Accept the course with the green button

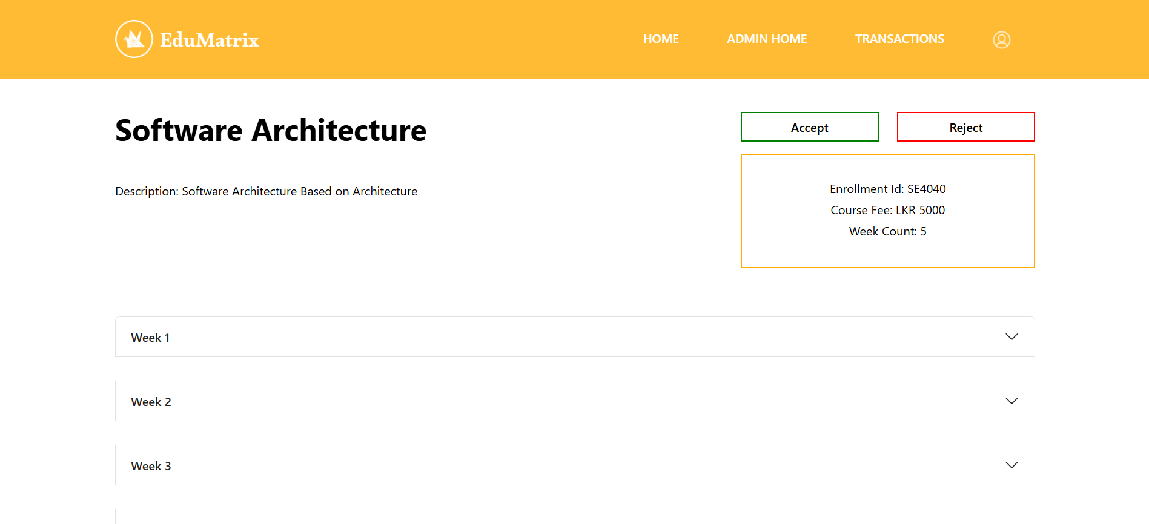tap(809, 127)
